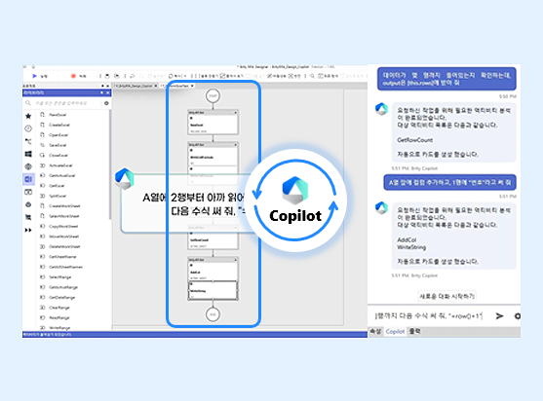Select the DeleteWorkSheet activity
The height and width of the screenshot is (401, 543).
point(64,246)
